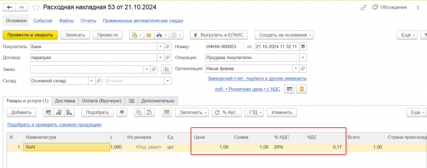427x168 pixels.
Task: Open the Создать на основании dropdown
Action: click(x=284, y=35)
